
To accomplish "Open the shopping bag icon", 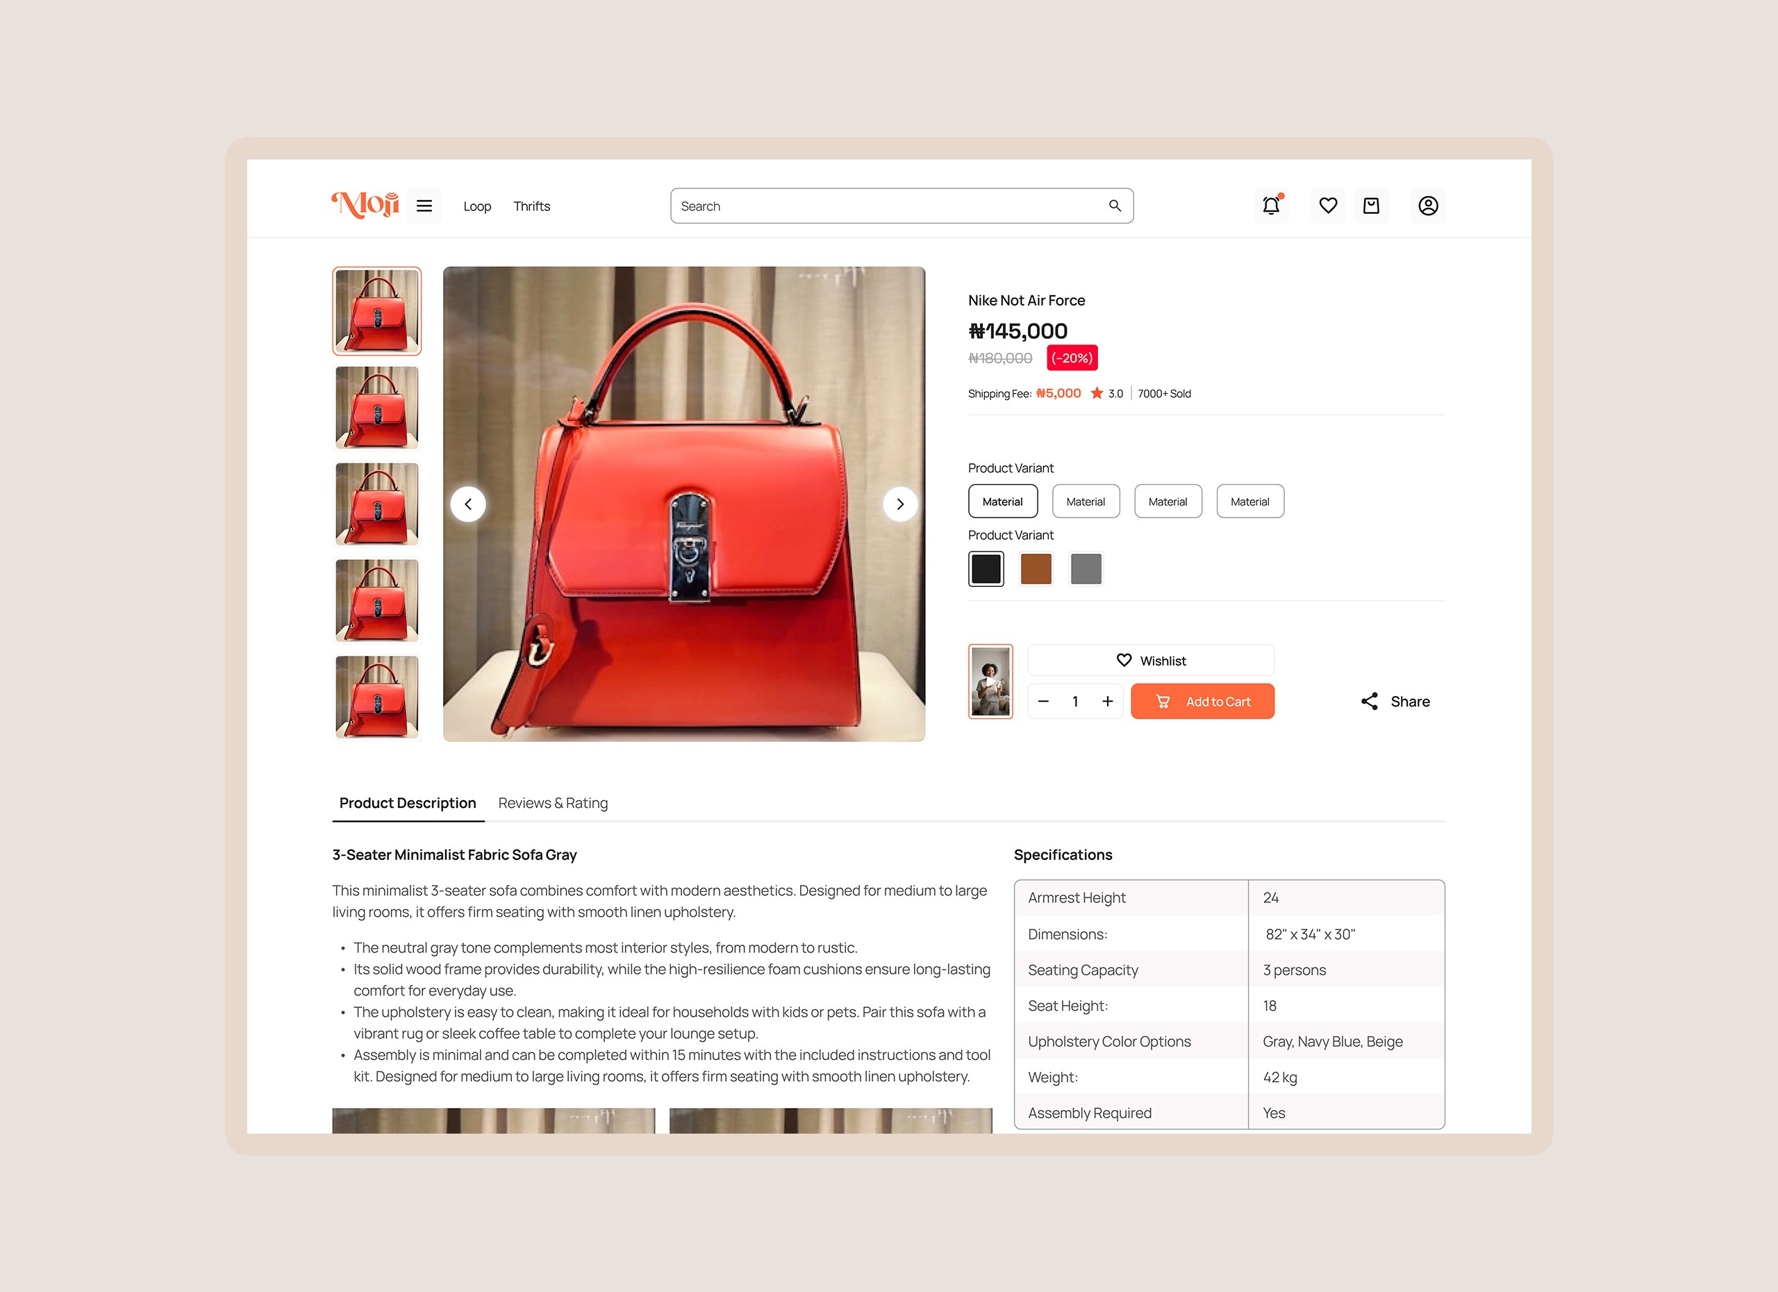I will pyautogui.click(x=1371, y=206).
